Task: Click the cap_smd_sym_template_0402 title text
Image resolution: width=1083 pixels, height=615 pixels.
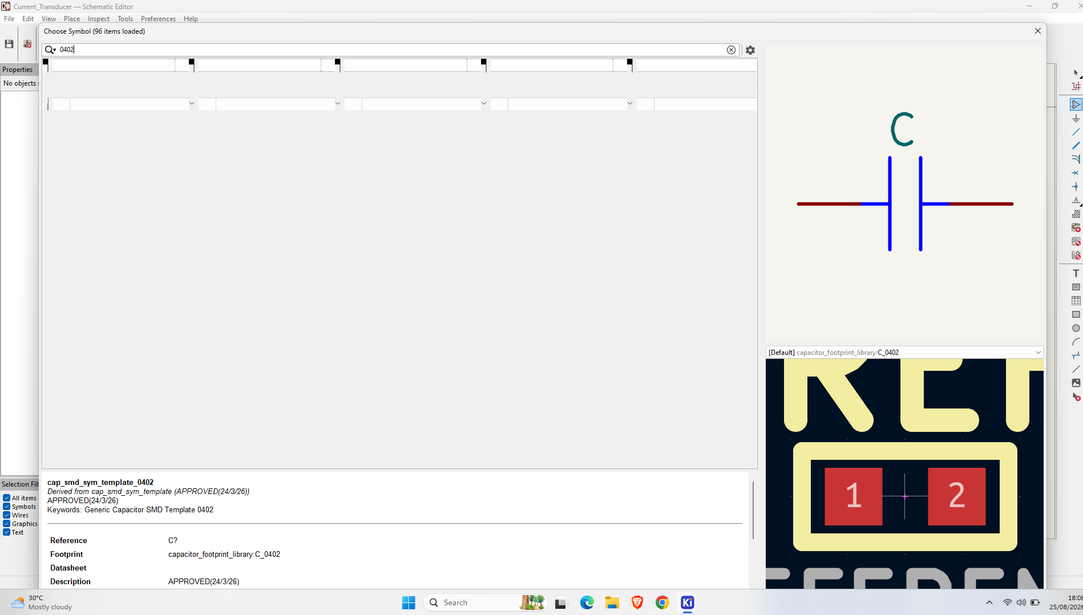Action: [x=100, y=483]
